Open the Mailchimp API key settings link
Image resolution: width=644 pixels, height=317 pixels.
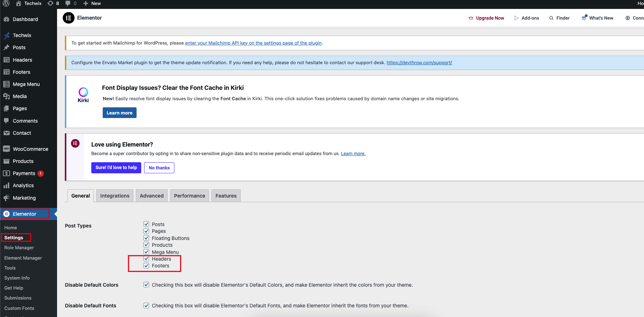pos(253,43)
